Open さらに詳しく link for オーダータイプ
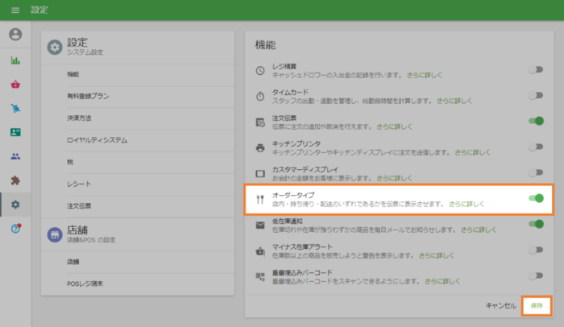Screen dimensions: 564x327 pos(467,205)
